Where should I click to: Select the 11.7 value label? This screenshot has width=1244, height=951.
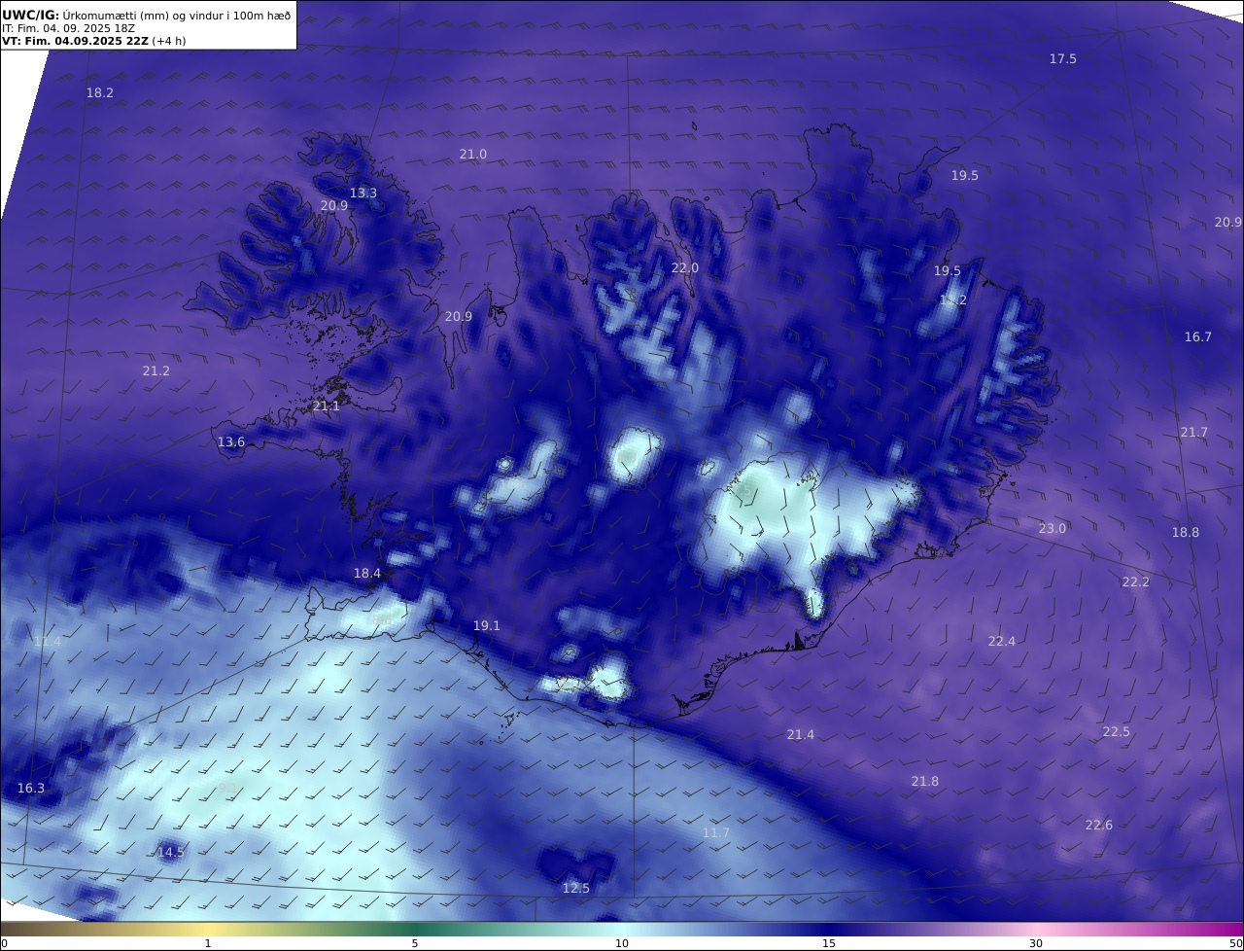[716, 833]
